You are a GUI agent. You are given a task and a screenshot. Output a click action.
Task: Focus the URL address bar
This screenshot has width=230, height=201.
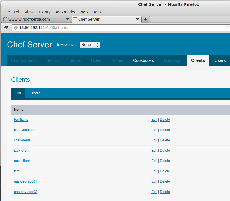pyautogui.click(x=120, y=28)
